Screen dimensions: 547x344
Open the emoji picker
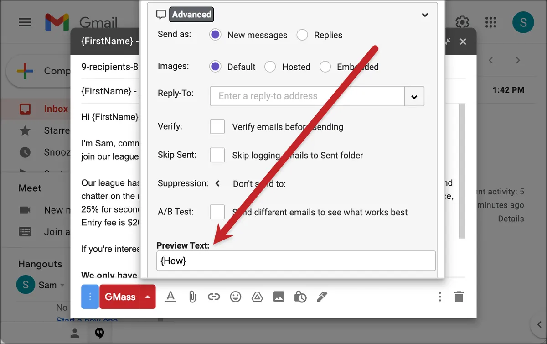[x=235, y=297]
